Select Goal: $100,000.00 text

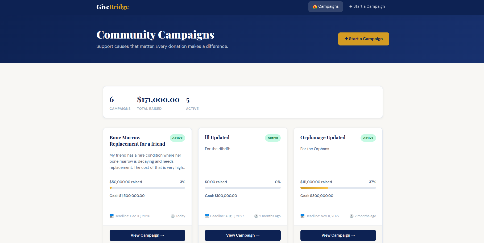pyautogui.click(x=221, y=196)
